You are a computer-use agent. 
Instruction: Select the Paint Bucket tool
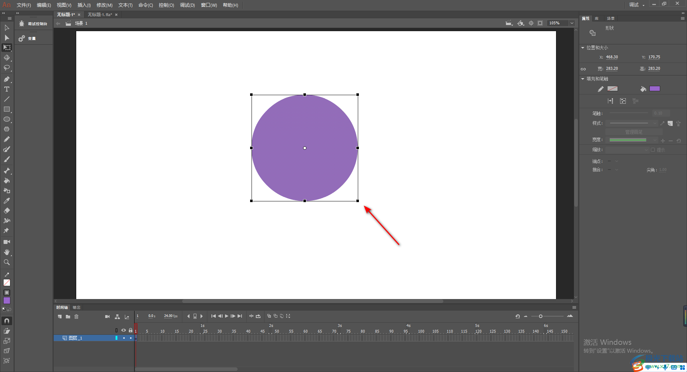click(7, 181)
